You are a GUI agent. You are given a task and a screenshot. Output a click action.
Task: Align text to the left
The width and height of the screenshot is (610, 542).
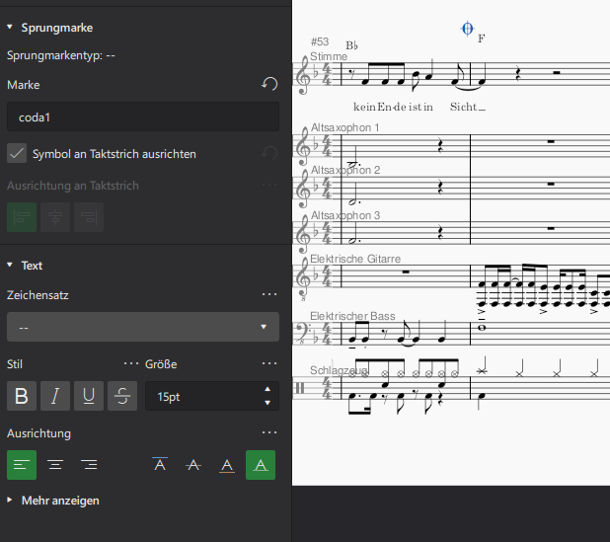click(x=22, y=464)
